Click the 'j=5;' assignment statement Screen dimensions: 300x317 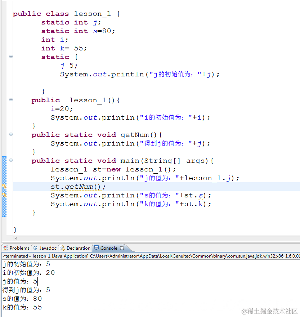69,66
